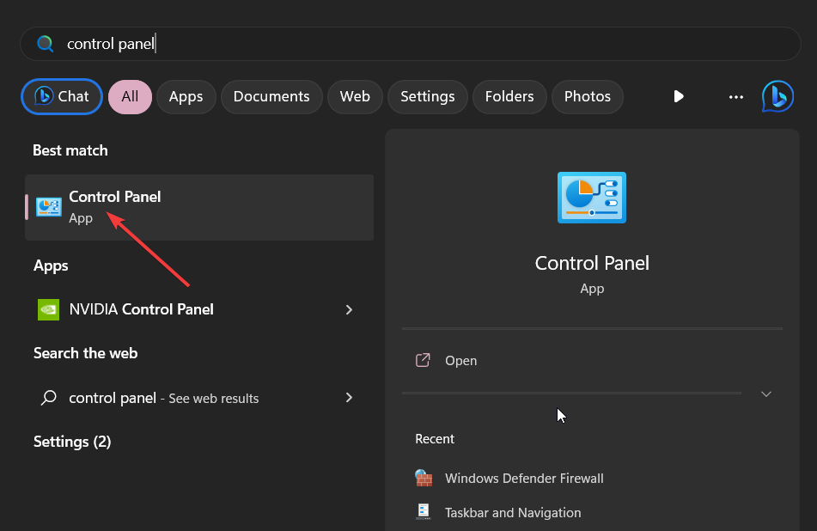Expand web results chevron arrow
Viewport: 817px width, 531px height.
pyautogui.click(x=349, y=398)
